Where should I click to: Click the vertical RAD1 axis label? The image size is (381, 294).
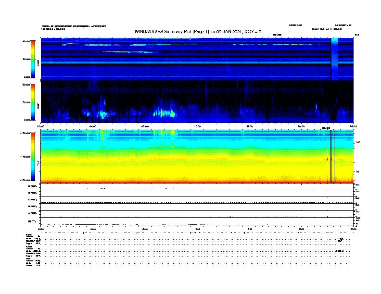(x=38, y=105)
